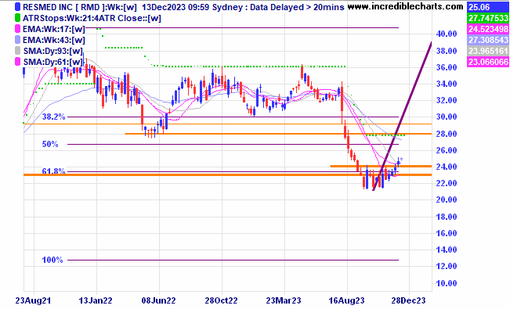Click the 23Aug21 date axis label
510x309 pixels.
(x=33, y=300)
